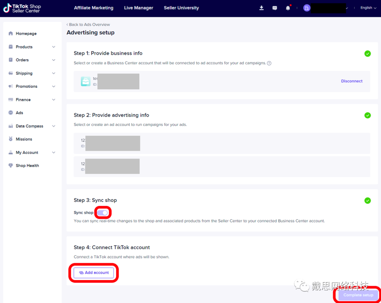Expand the My Account menu chevron
The width and height of the screenshot is (381, 303).
tap(54, 153)
